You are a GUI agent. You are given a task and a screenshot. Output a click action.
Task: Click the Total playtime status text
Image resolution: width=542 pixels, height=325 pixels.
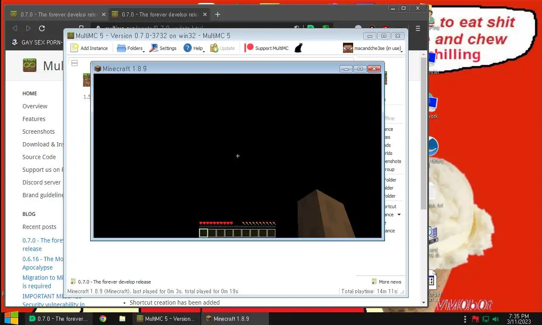tap(369, 292)
